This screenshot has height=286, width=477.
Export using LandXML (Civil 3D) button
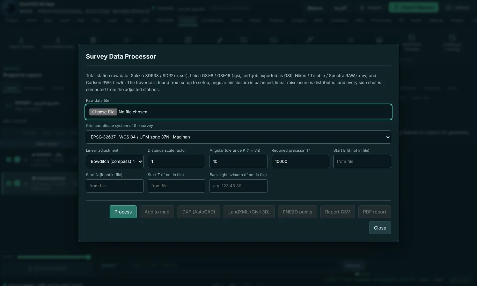pos(249,212)
